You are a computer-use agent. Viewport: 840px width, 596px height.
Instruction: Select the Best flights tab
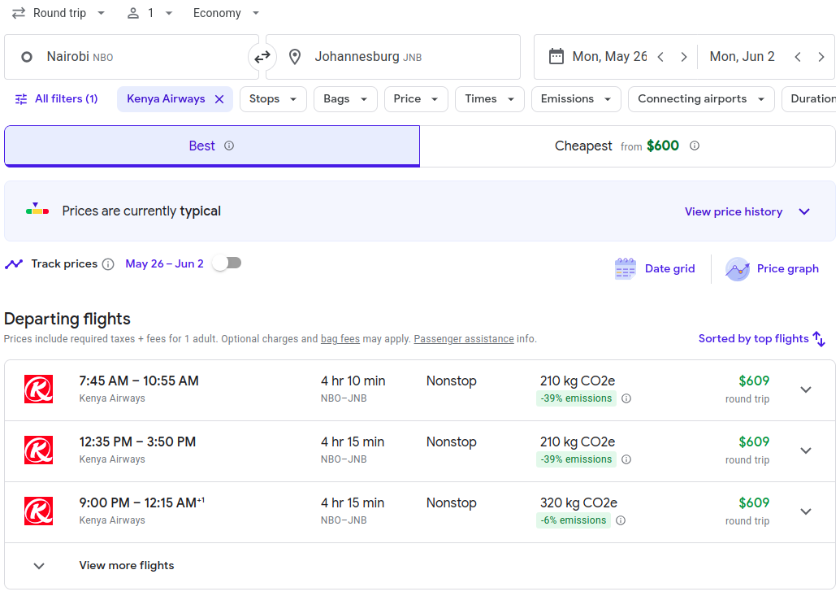tap(202, 146)
